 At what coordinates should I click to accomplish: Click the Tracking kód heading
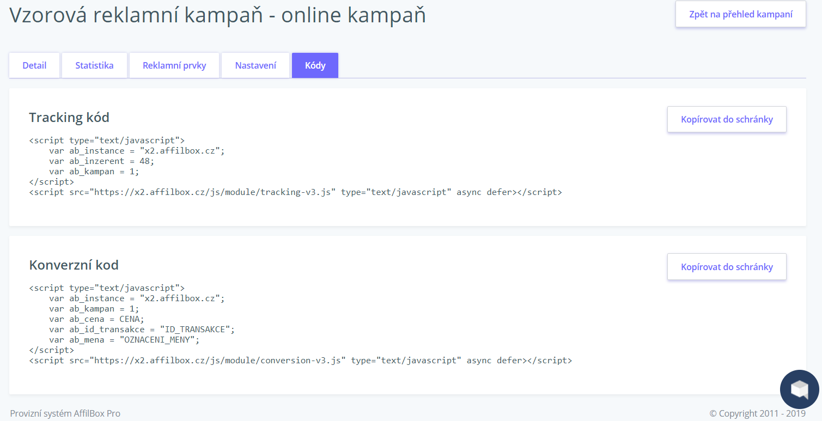click(x=69, y=117)
